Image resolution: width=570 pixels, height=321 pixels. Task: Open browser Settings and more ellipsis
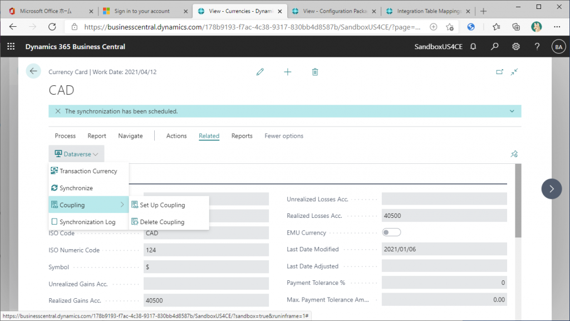click(x=557, y=27)
